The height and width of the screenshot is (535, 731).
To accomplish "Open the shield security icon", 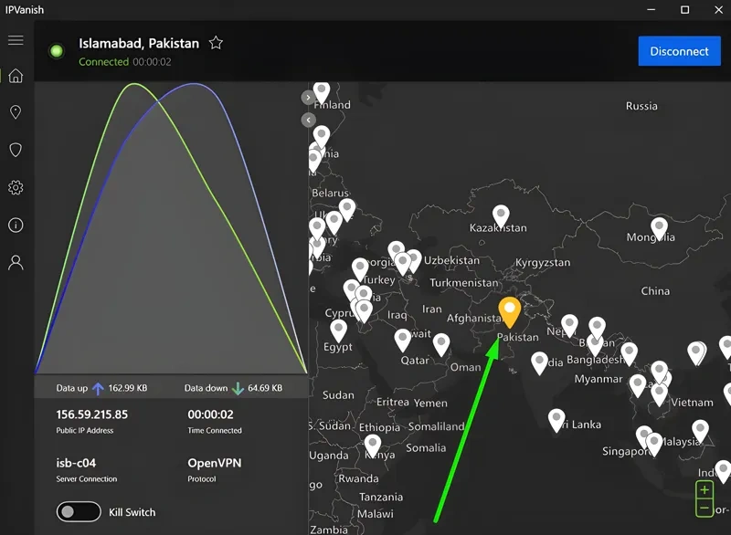I will [16, 150].
